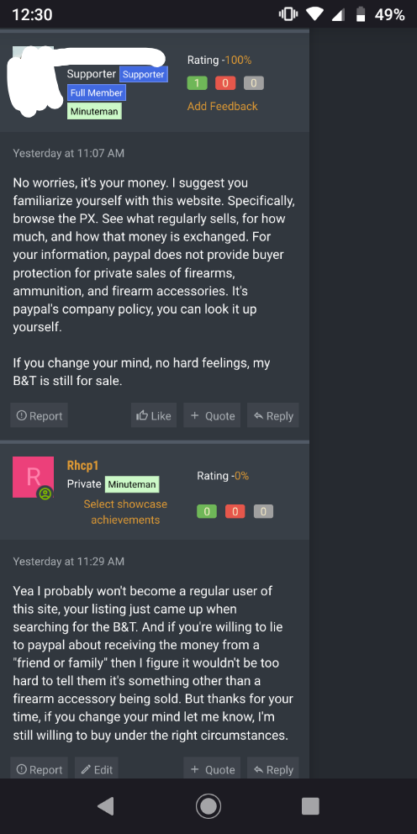Image resolution: width=417 pixels, height=834 pixels.
Task: Tap Android recent apps square
Action: tap(310, 806)
